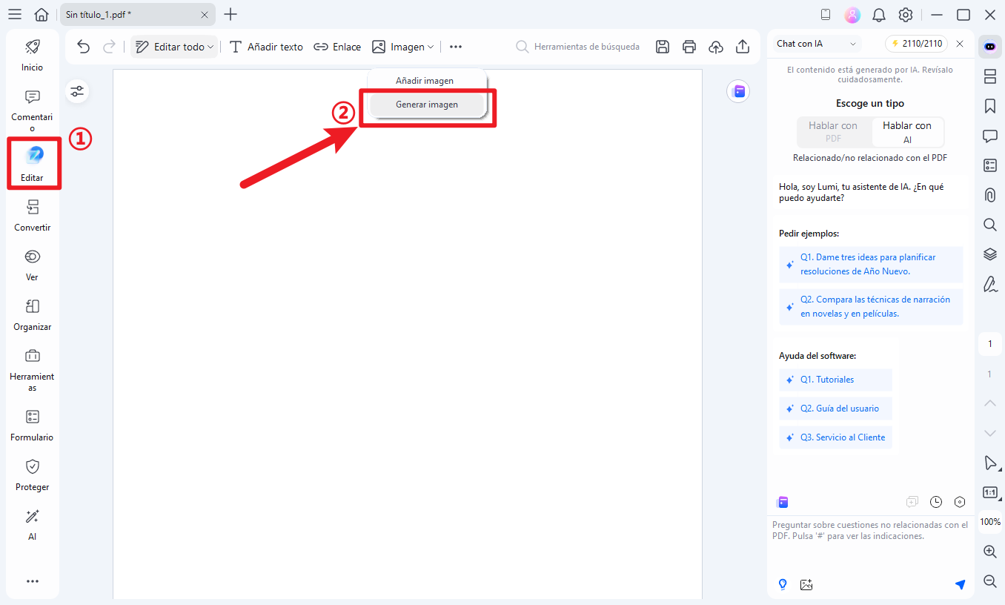
Task: Click the undo arrow in the toolbar
Action: coord(84,47)
